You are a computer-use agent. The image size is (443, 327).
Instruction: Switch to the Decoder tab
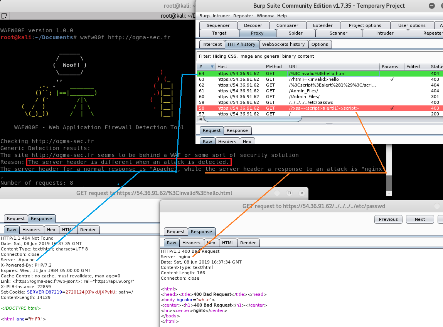point(253,25)
